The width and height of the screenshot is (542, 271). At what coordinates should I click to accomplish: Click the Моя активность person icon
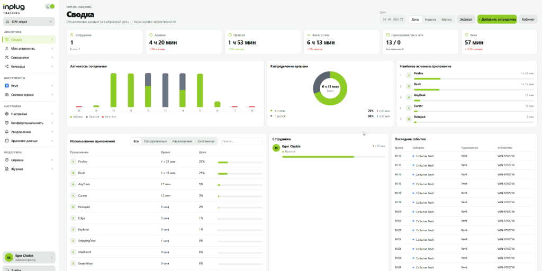click(7, 49)
